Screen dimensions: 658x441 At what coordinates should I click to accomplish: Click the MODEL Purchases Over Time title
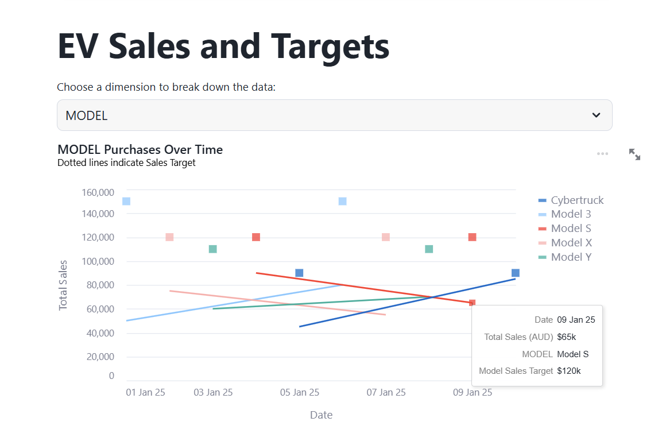(x=140, y=150)
